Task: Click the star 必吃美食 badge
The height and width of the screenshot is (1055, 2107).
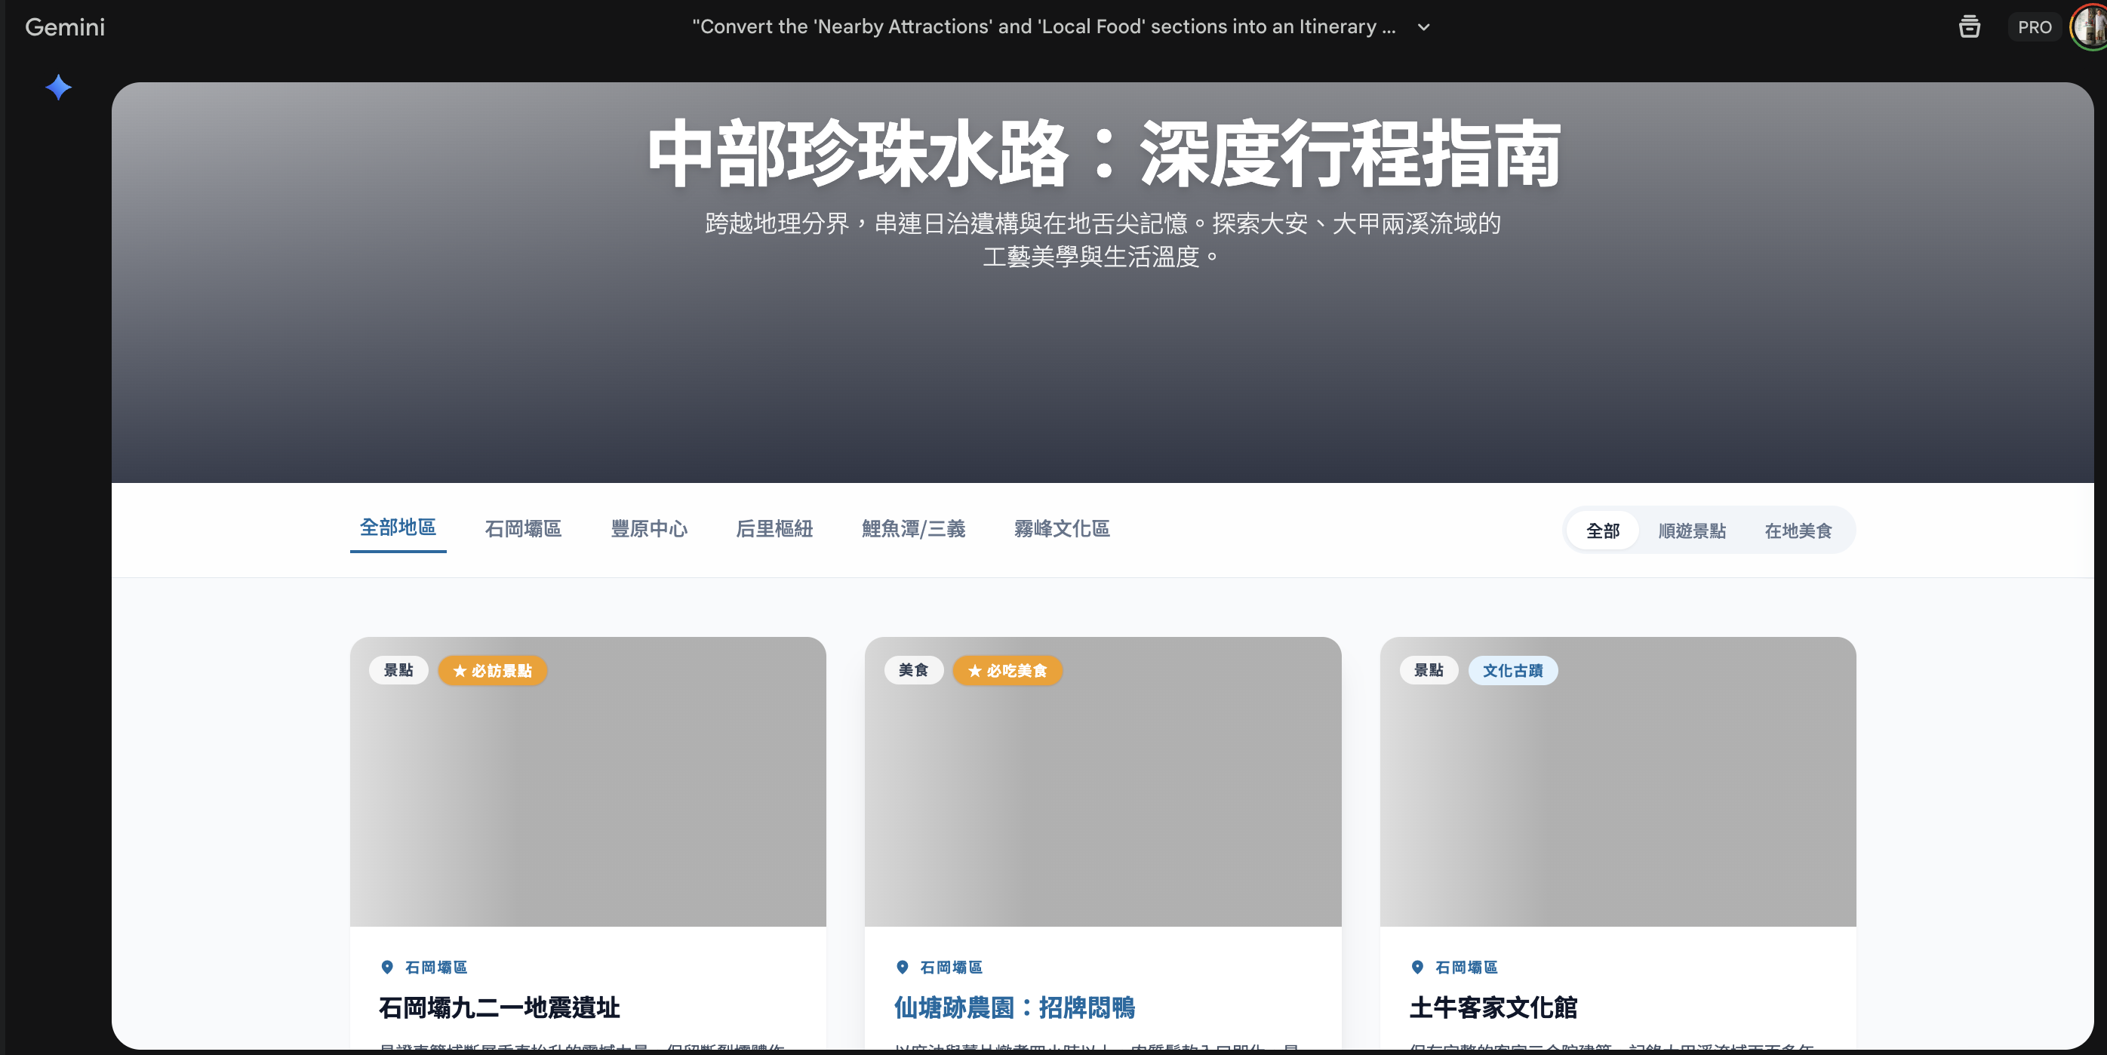Action: pyautogui.click(x=1007, y=671)
